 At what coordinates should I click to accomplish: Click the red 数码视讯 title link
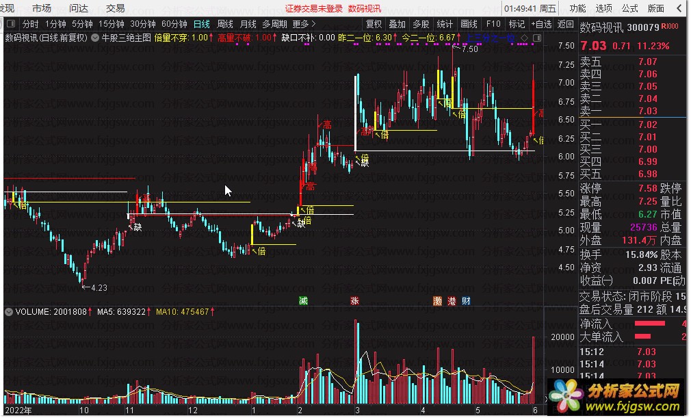[x=365, y=8]
